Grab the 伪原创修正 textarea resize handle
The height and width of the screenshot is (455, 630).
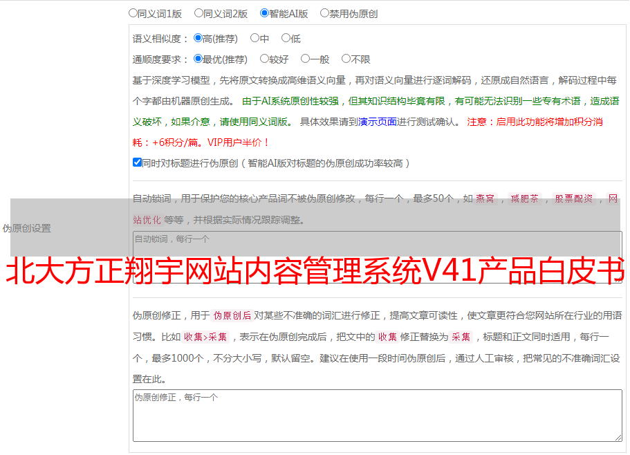pos(618,438)
